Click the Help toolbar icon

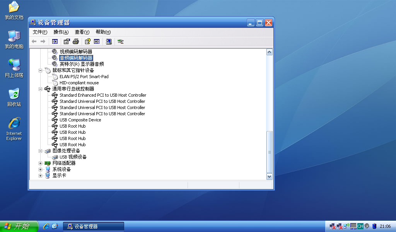point(88,41)
